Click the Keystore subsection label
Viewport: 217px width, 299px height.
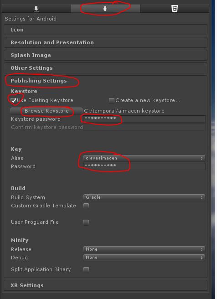[24, 91]
